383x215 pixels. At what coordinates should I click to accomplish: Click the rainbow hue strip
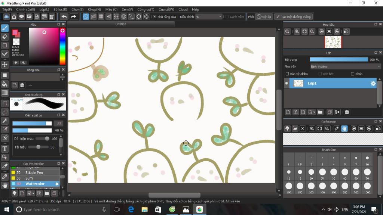pyautogui.click(x=62, y=46)
